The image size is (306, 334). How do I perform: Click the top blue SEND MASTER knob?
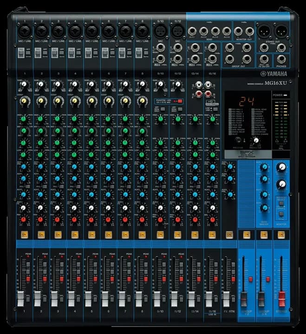coord(264,167)
